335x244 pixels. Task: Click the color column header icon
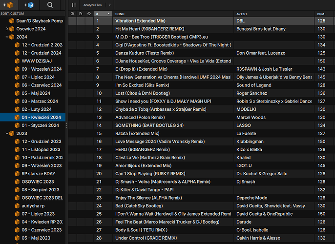(88, 14)
